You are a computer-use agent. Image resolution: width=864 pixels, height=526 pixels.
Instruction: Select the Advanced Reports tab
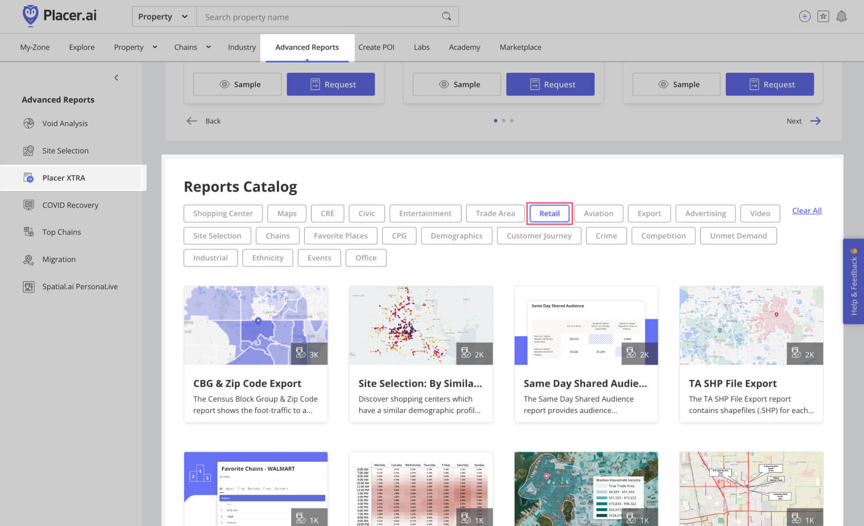(307, 47)
